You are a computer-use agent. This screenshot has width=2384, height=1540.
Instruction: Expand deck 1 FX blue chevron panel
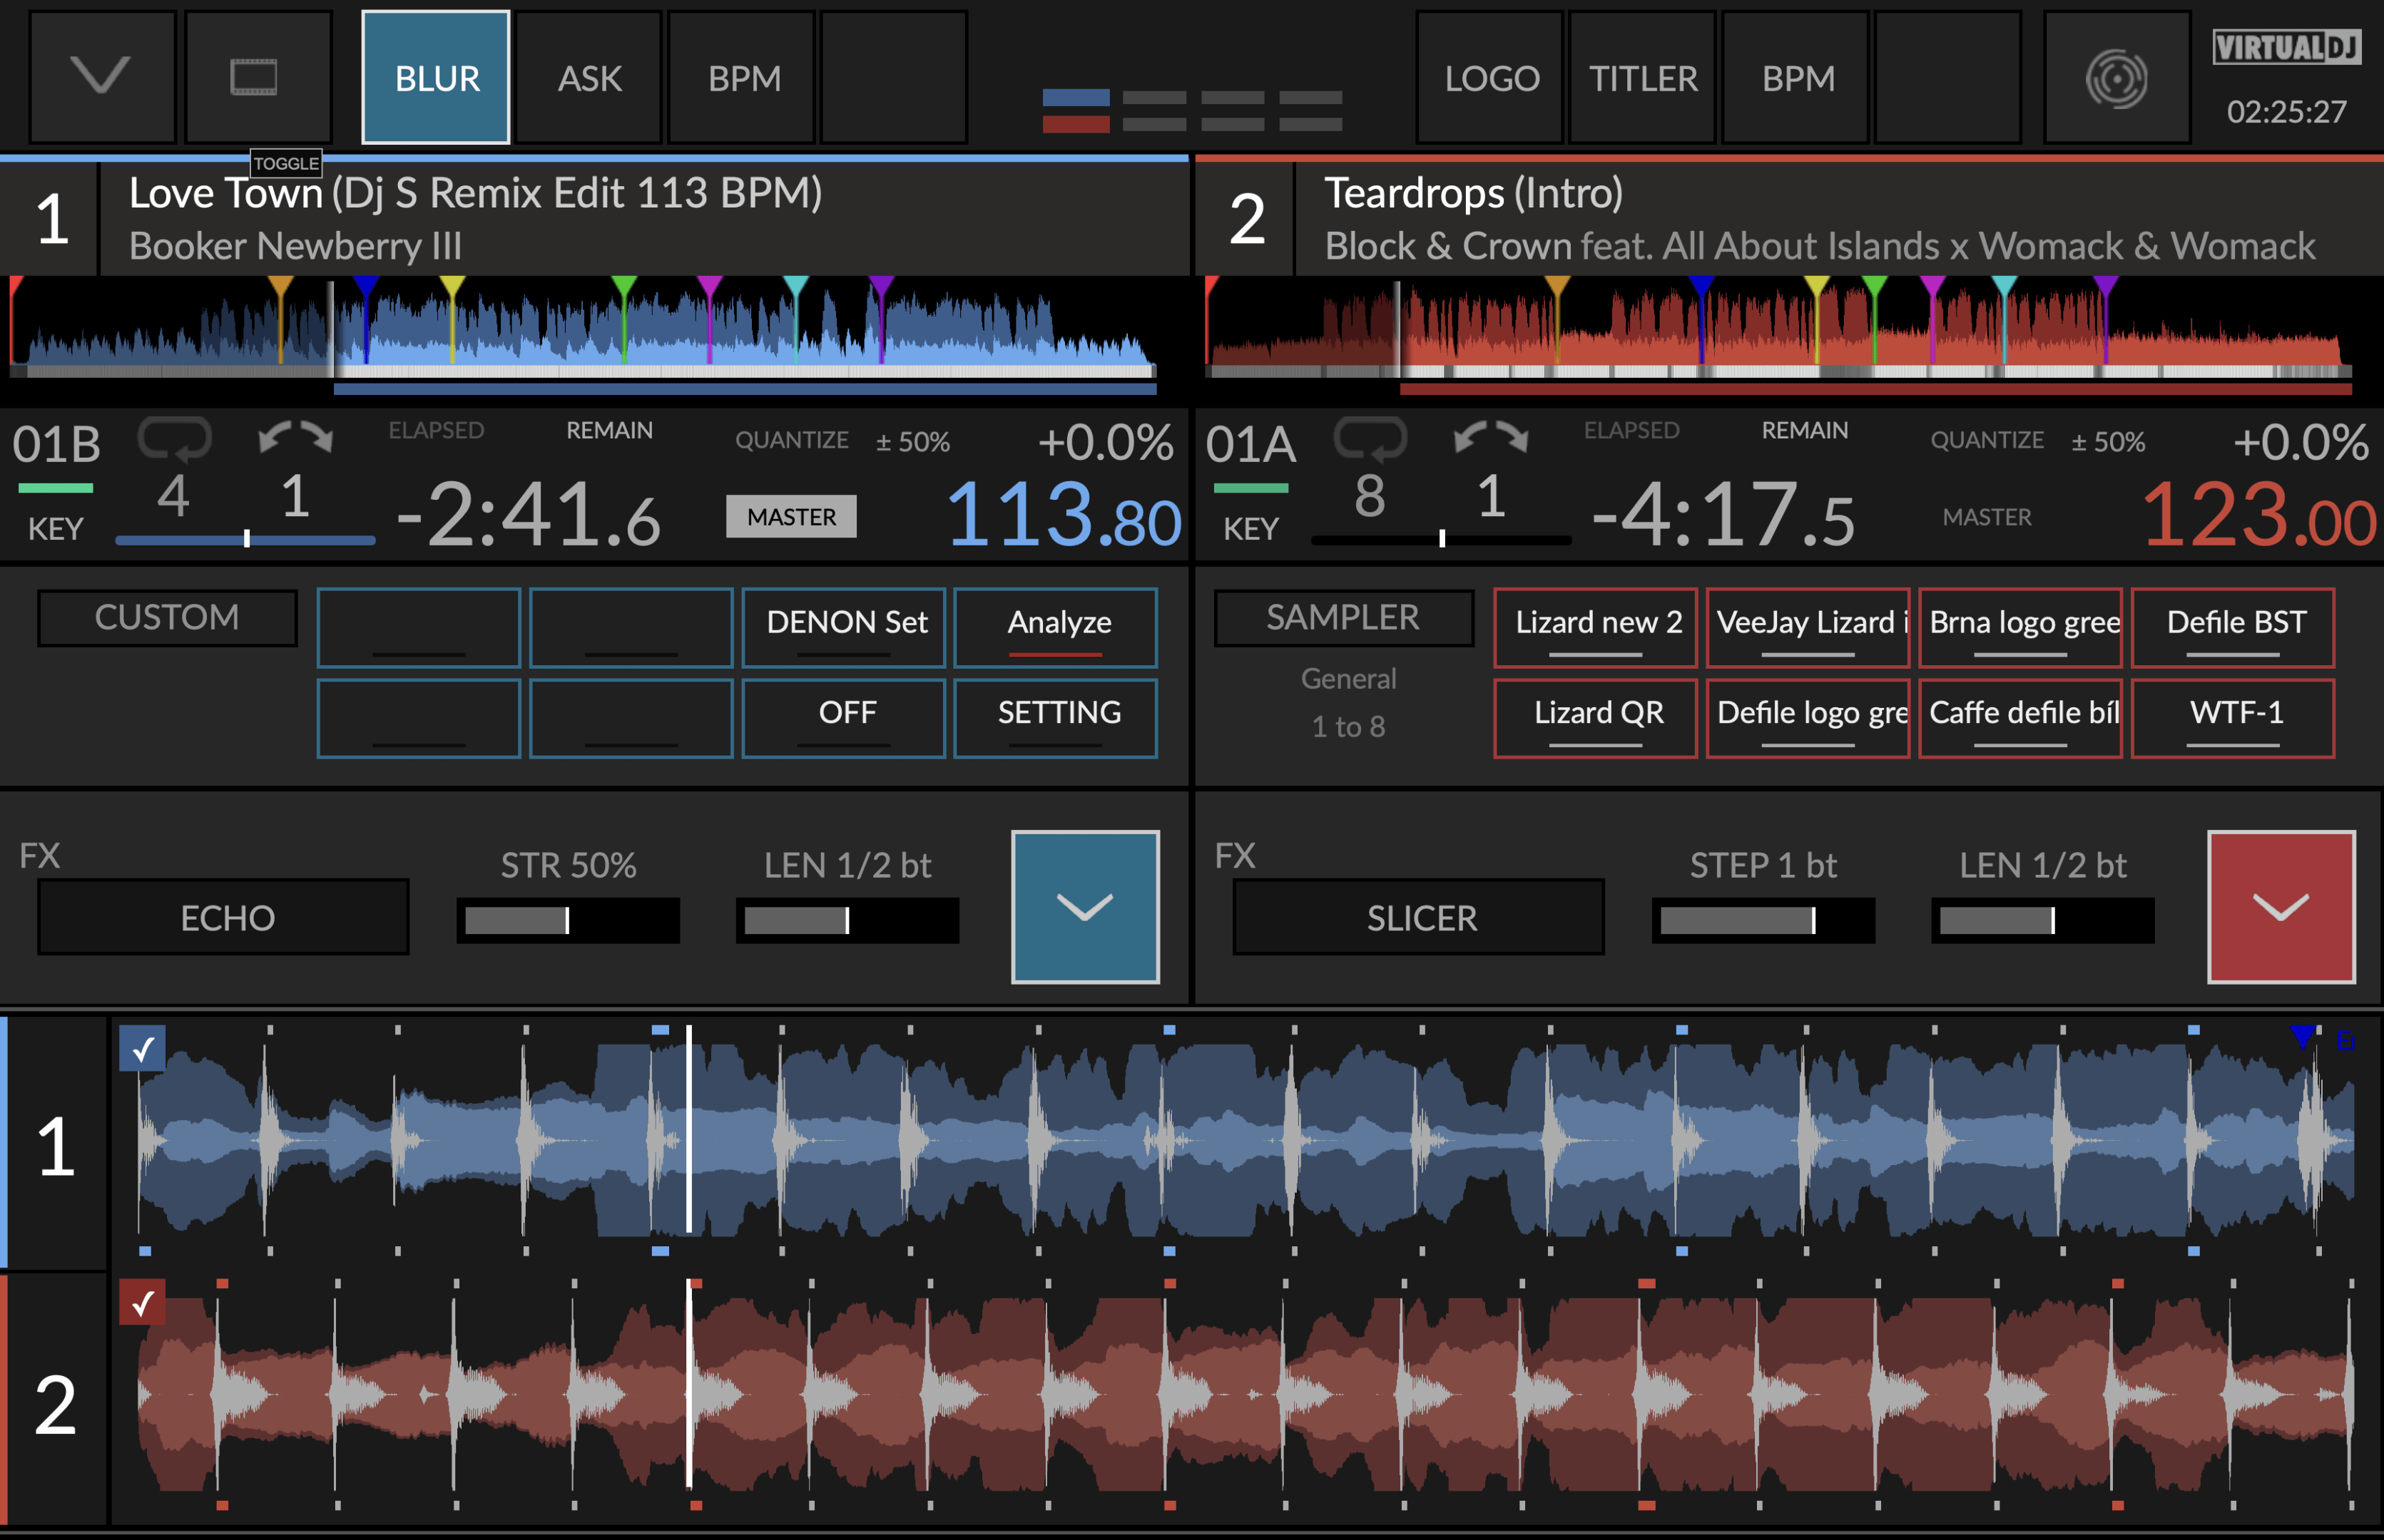(x=1084, y=906)
